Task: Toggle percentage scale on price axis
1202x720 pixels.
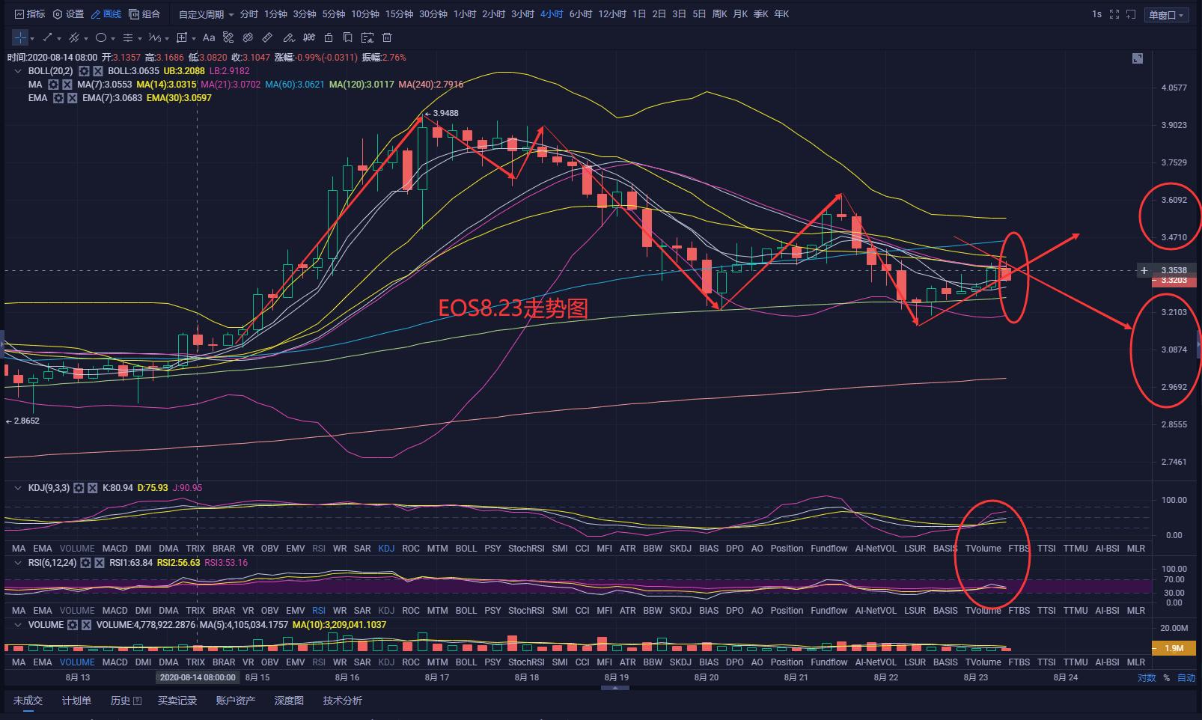Action: click(x=1166, y=678)
